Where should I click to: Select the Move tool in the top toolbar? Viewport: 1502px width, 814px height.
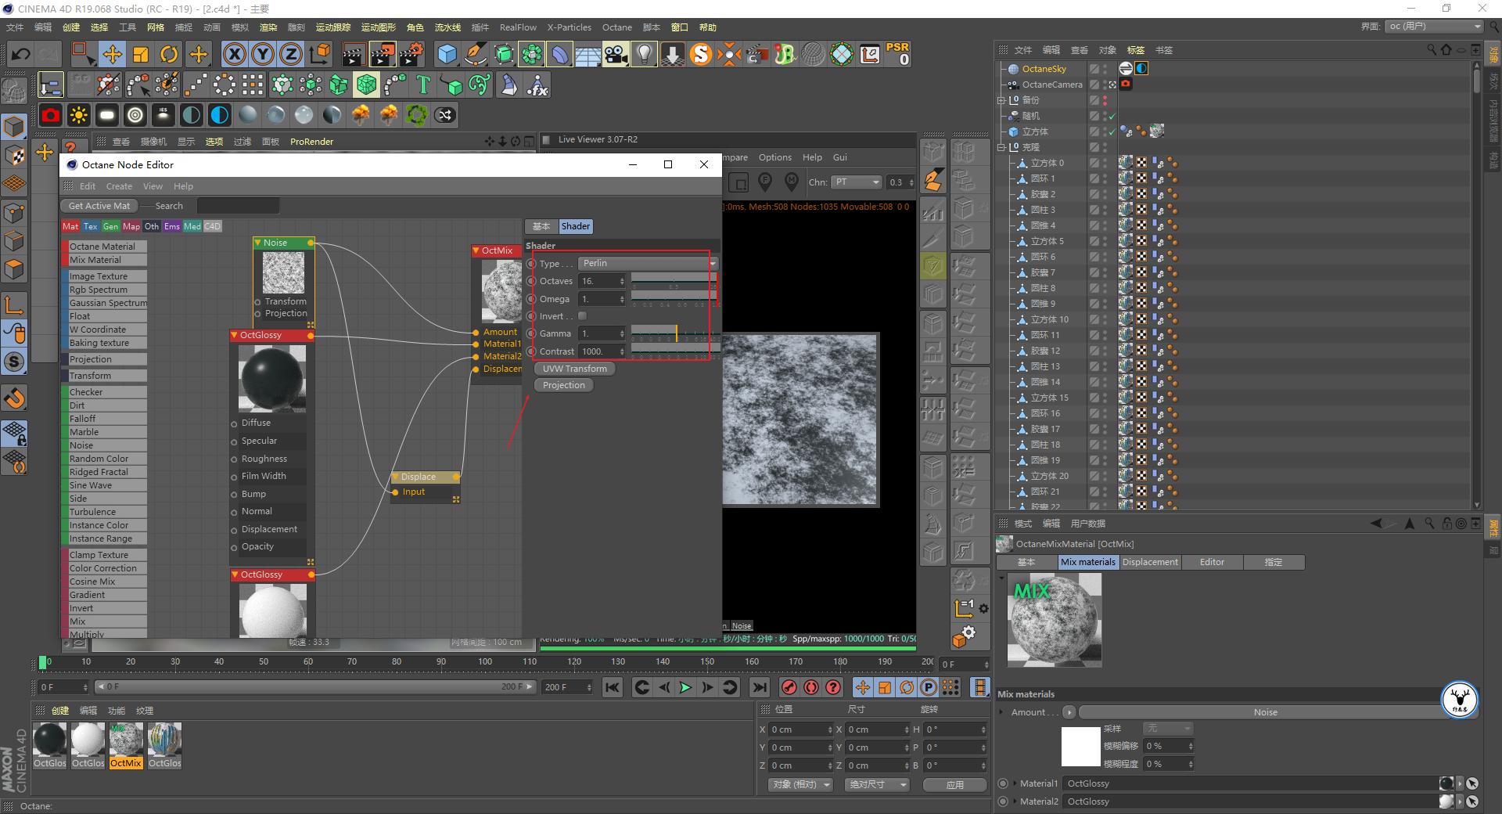(x=113, y=53)
